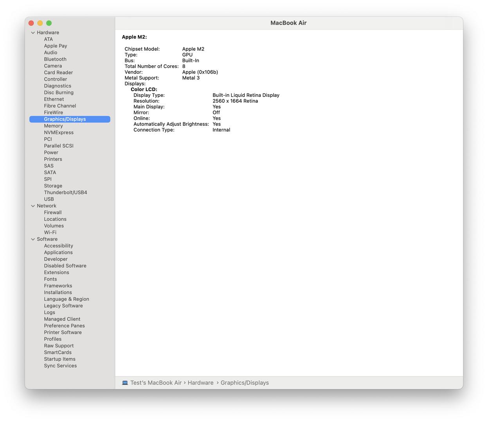Open the Controller item

point(56,79)
